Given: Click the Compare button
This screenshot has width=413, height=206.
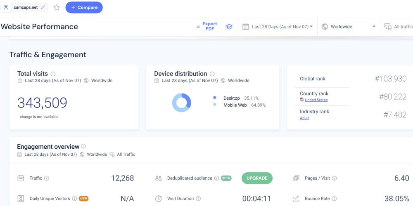Looking at the screenshot, I should pyautogui.click(x=84, y=7).
